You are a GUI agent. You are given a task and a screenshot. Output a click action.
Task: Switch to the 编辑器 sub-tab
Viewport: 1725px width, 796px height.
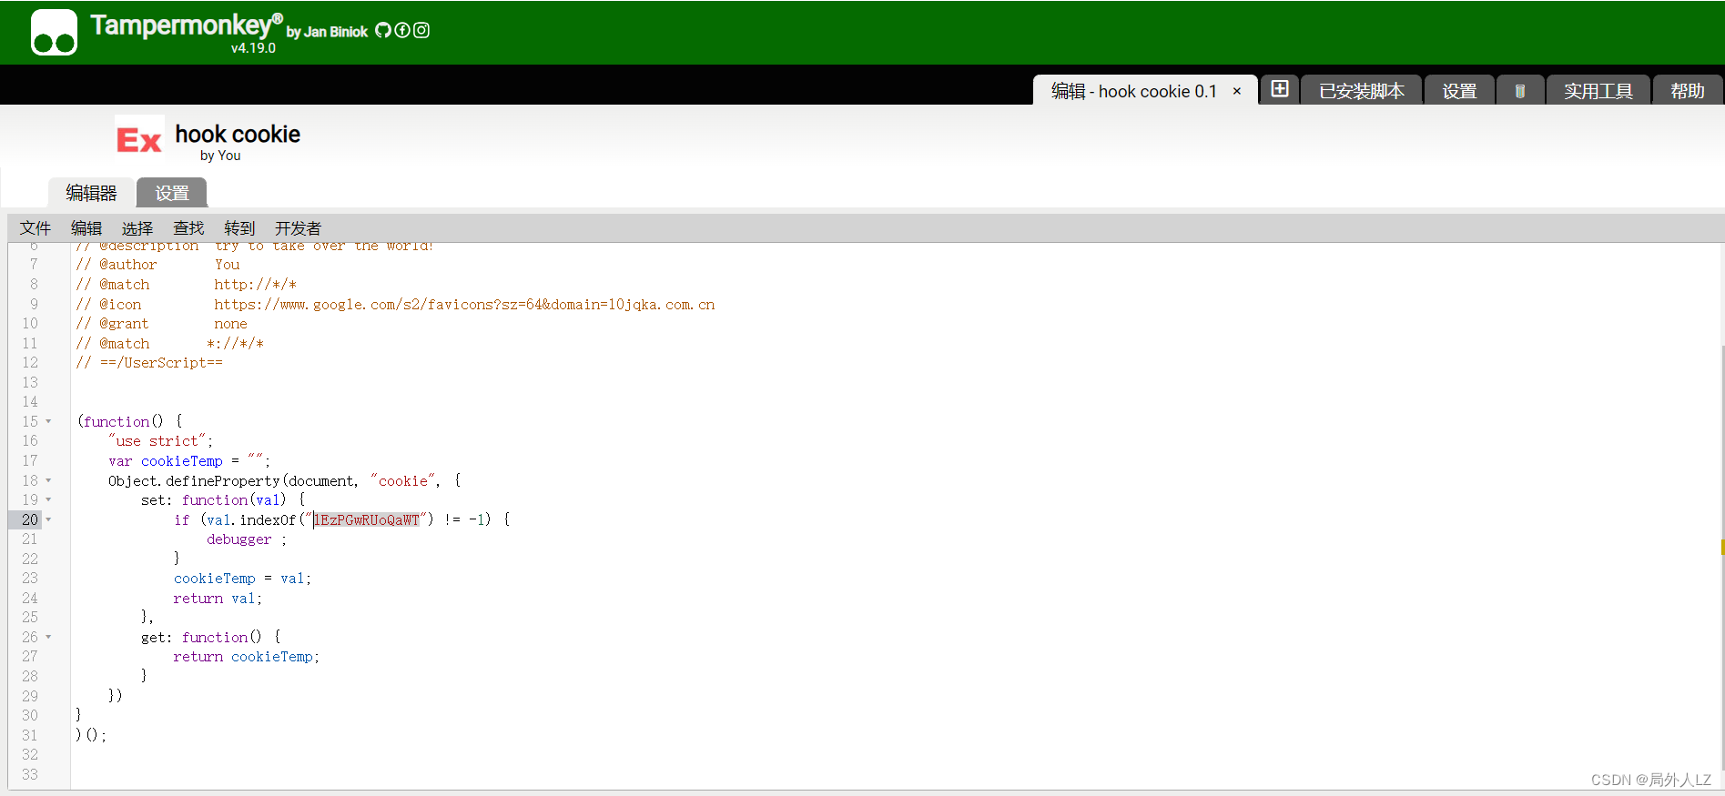[91, 193]
